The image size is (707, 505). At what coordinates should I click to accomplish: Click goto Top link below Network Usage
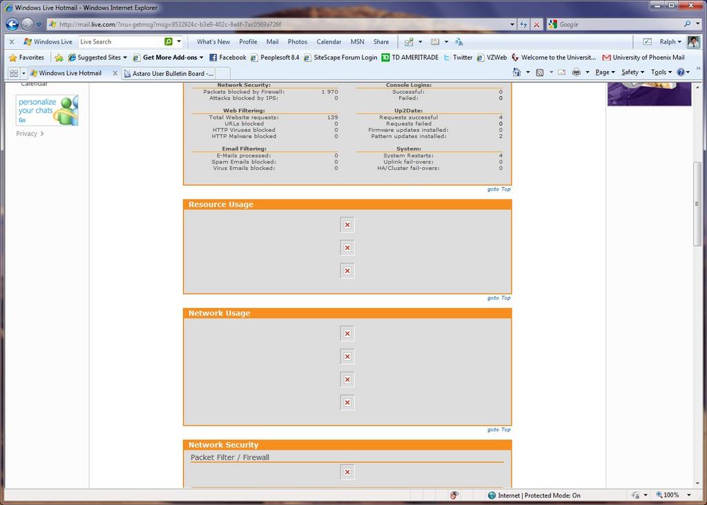(x=498, y=430)
